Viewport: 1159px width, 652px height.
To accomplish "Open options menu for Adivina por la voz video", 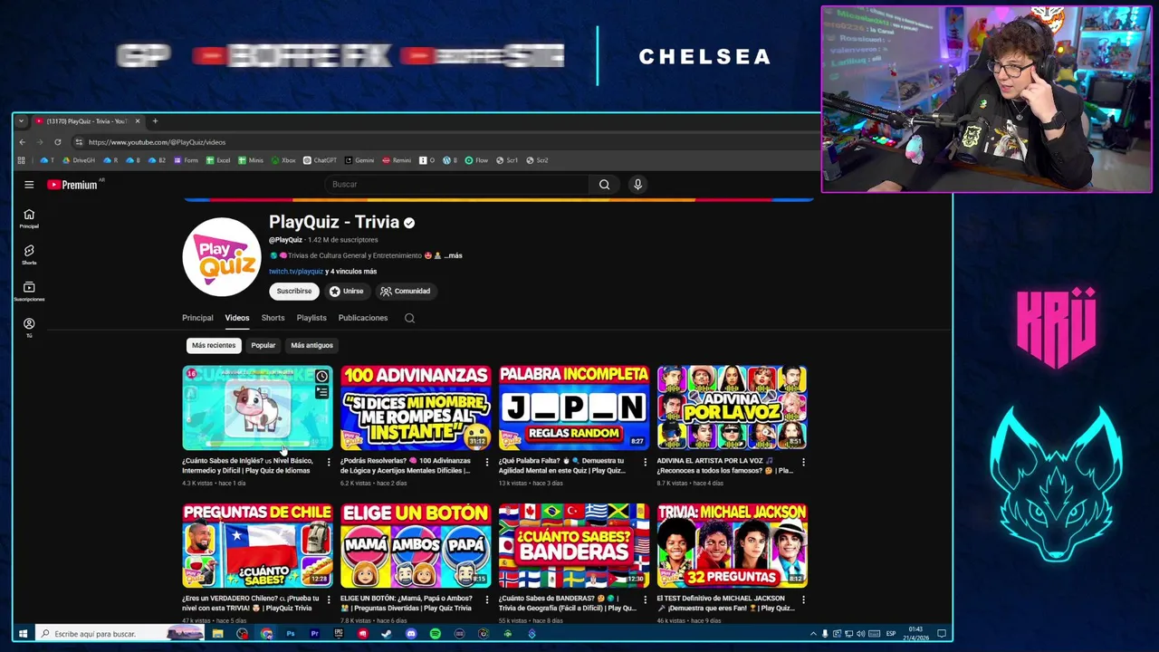I will (803, 463).
